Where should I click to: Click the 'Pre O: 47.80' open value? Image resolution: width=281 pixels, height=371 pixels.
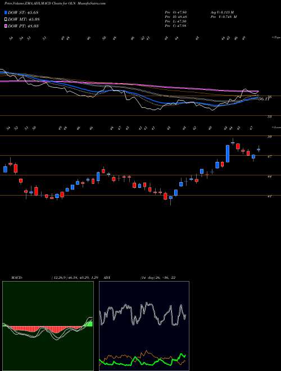click(176, 12)
